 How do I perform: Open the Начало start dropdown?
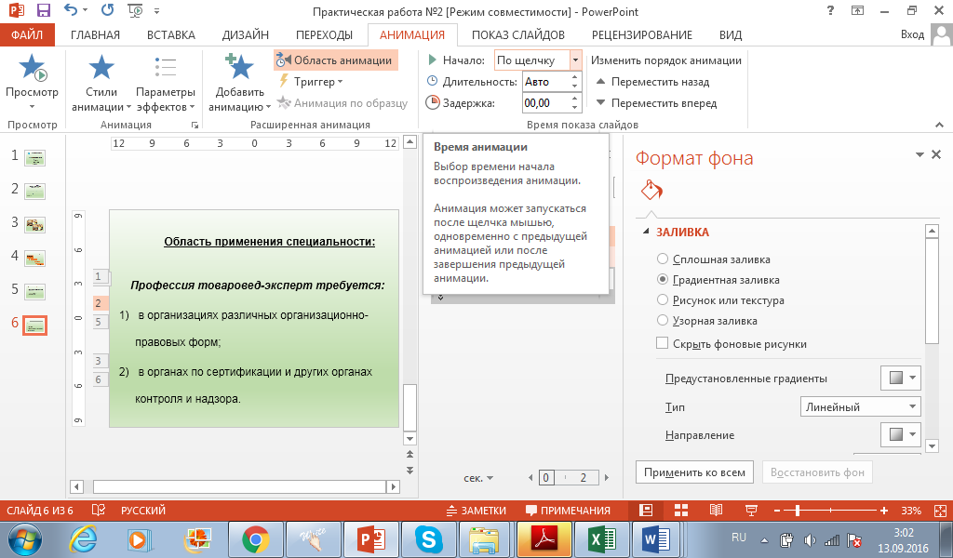tap(575, 60)
